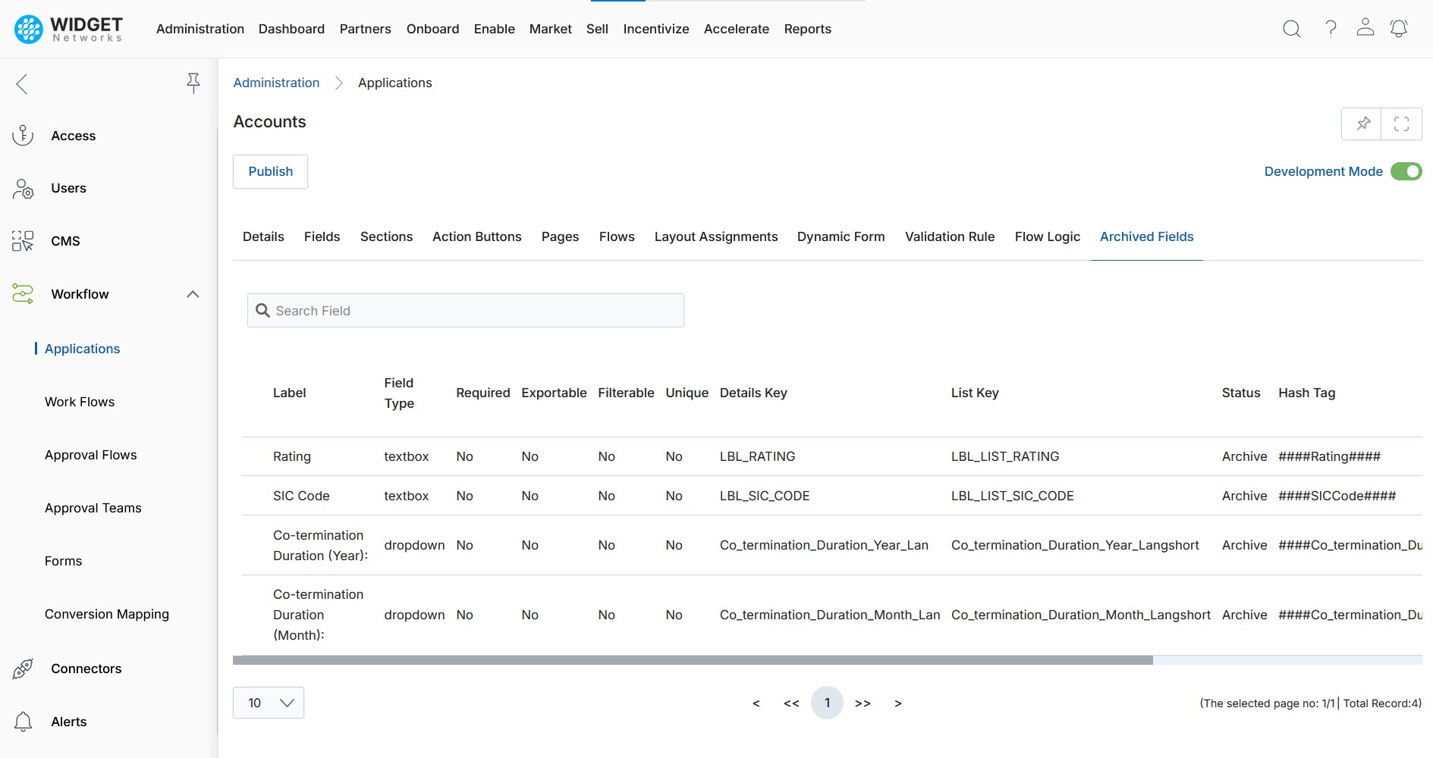Image resolution: width=1433 pixels, height=758 pixels.
Task: Open the Partners top menu
Action: (365, 29)
